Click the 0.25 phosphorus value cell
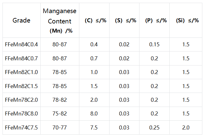The height and width of the screenshot is (138, 206). coord(154,128)
